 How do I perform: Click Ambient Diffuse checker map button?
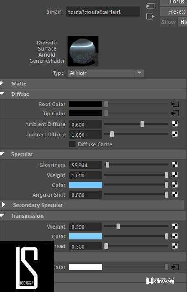tap(175, 124)
